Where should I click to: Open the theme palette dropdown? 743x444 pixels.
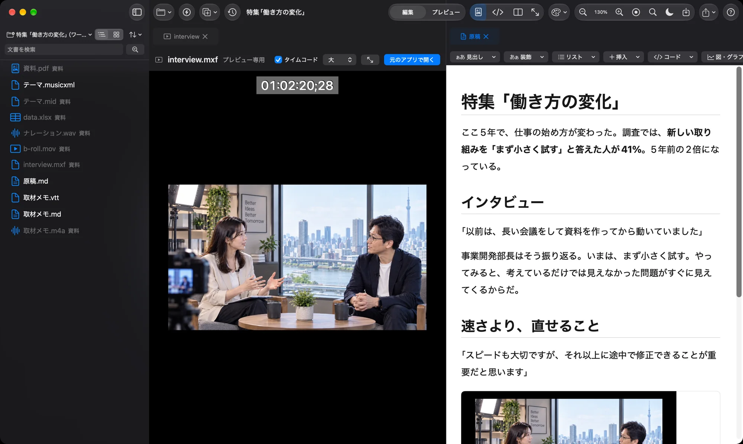pos(559,12)
